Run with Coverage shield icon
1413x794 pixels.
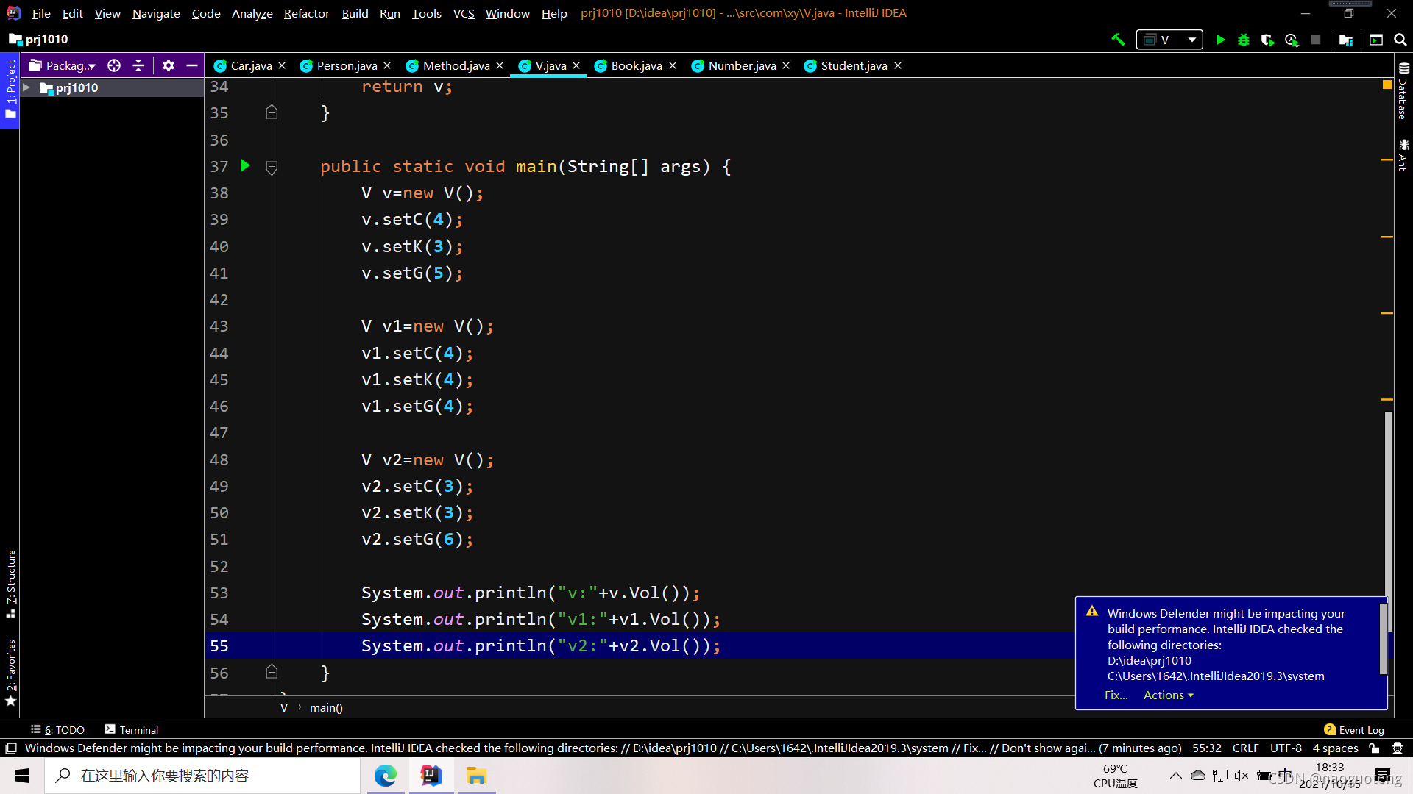point(1267,40)
